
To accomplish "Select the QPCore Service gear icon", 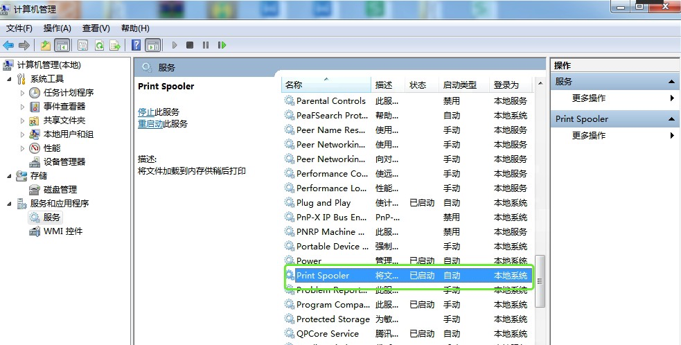I will 290,334.
